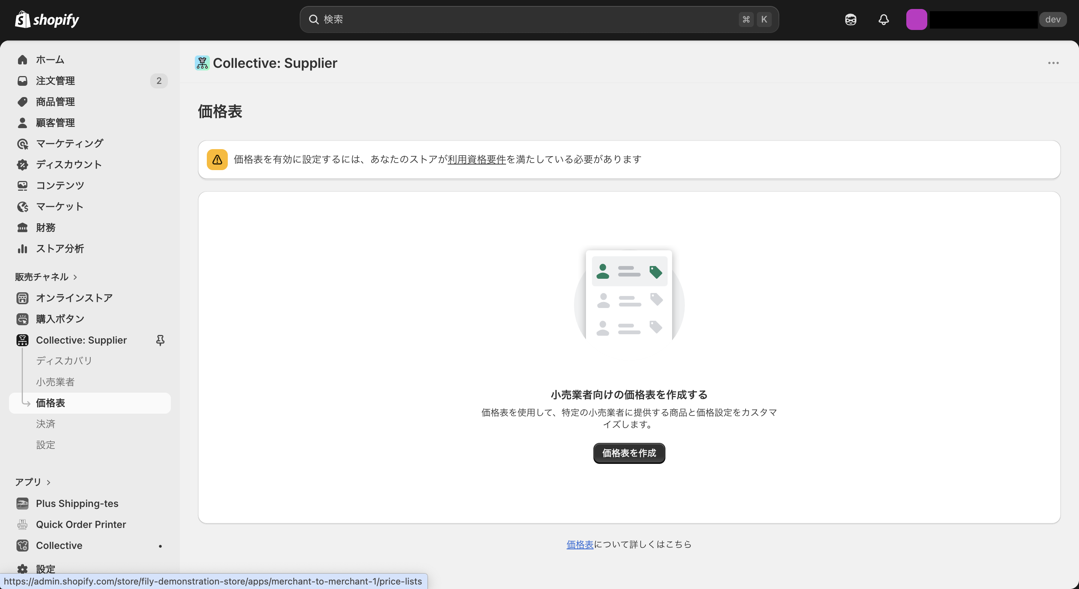Open the オンラインストア sales channel icon
This screenshot has width=1079, height=589.
[x=22, y=298]
